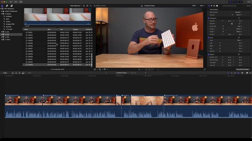The image size is (252, 141).
Task: Collapse the A assets event
Action: pyautogui.click(x=2, y=14)
